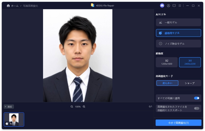Open the feedback chat icon
Image resolution: width=205 pixels, height=131 pixels.
(174, 6)
